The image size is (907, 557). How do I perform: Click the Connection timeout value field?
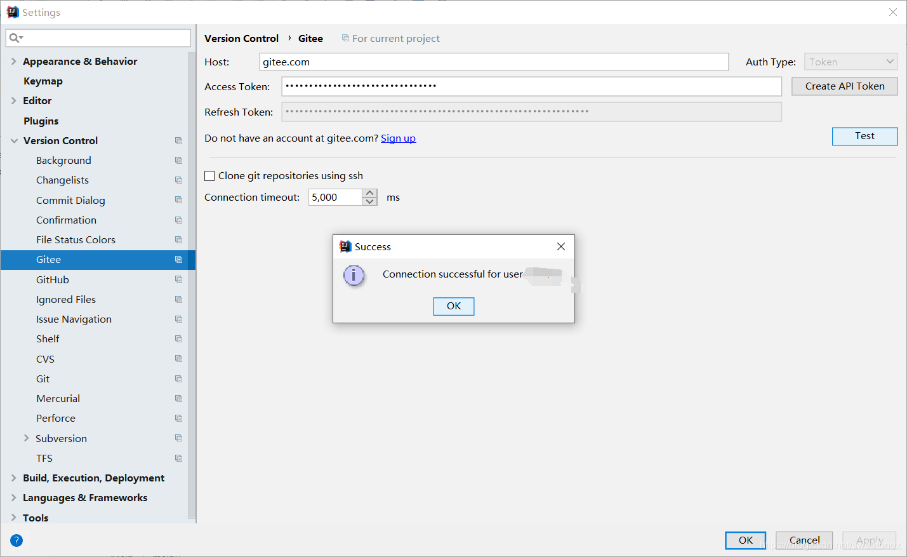[x=336, y=197]
